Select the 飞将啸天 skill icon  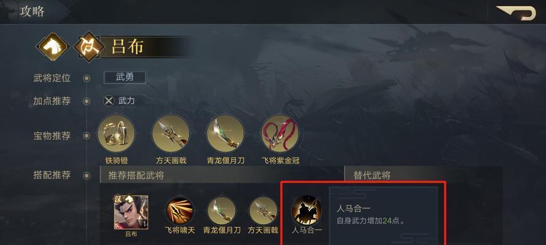pos(179,210)
